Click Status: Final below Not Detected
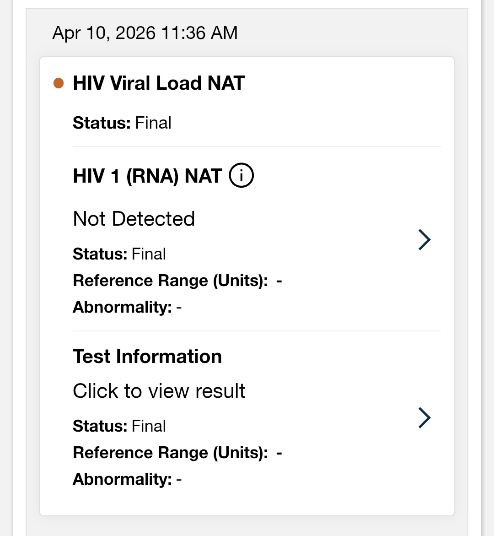Viewport: 494px width, 536px height. [119, 254]
